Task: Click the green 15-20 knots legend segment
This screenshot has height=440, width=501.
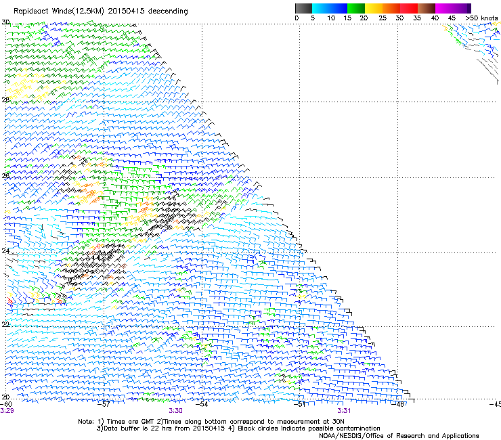Action: coord(356,8)
